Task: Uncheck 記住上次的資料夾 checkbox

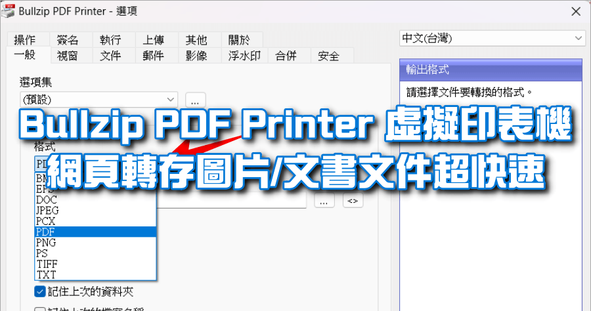Action: pyautogui.click(x=40, y=291)
